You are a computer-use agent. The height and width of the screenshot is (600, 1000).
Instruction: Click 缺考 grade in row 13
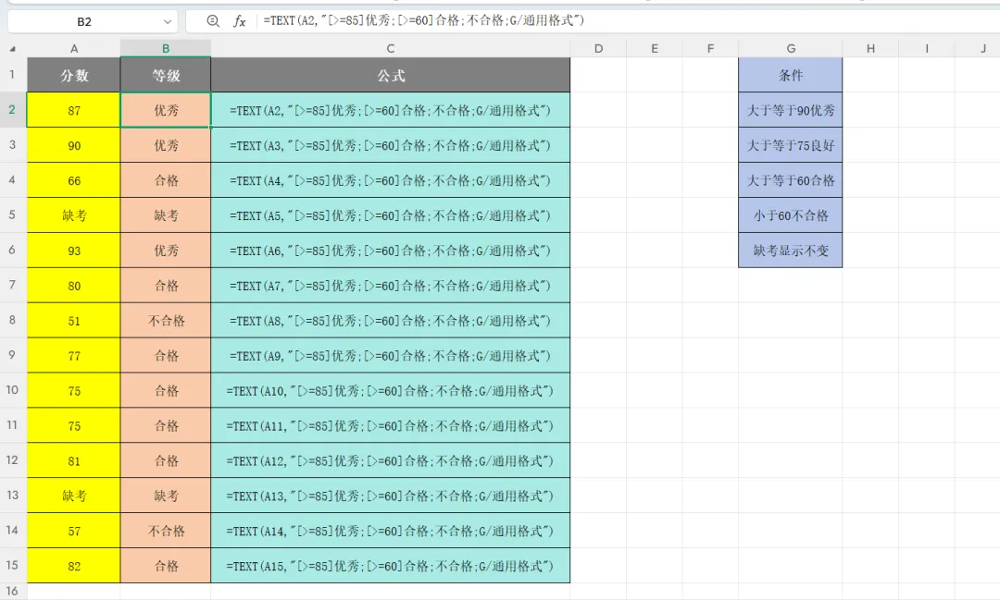(x=166, y=496)
